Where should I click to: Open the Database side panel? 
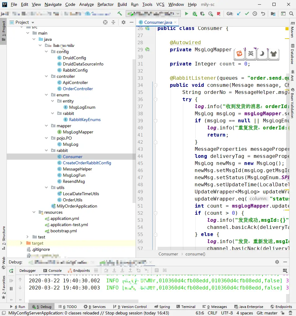pyautogui.click(x=292, y=54)
